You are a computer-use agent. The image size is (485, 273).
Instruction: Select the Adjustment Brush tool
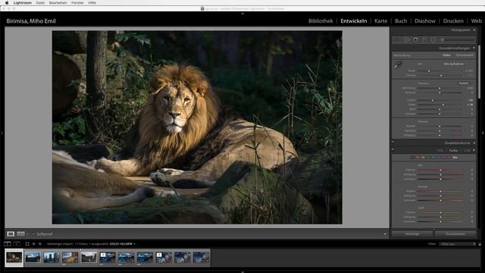pyautogui.click(x=458, y=39)
